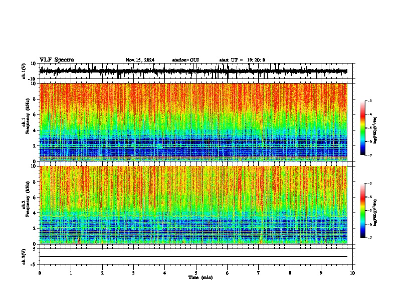This screenshot has width=397, height=306.
Task: Click the "-3" label on the ch.1 color bar
Action: (x=369, y=100)
